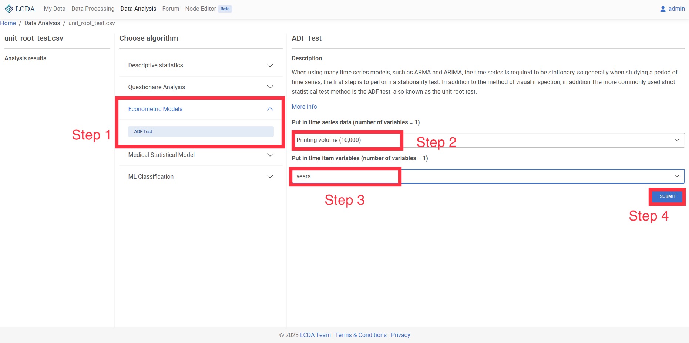Viewport: 689px width, 343px height.
Task: Click the Submit button
Action: tap(667, 196)
